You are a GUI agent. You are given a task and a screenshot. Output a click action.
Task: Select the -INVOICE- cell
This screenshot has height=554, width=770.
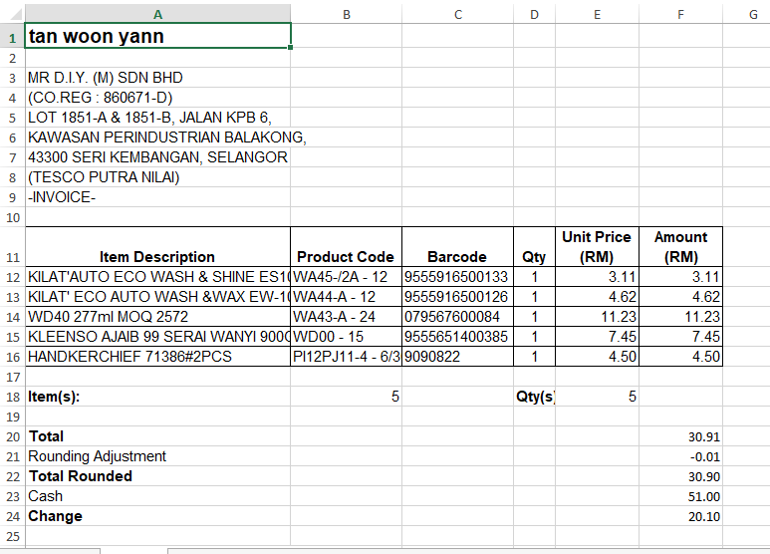pos(157,197)
